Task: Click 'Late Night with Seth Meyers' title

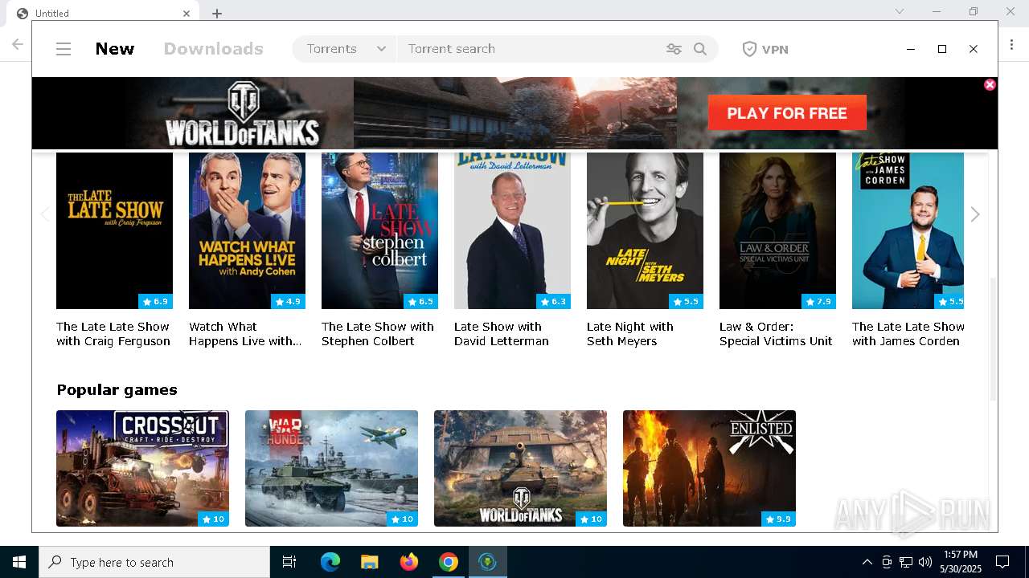Action: tap(630, 334)
